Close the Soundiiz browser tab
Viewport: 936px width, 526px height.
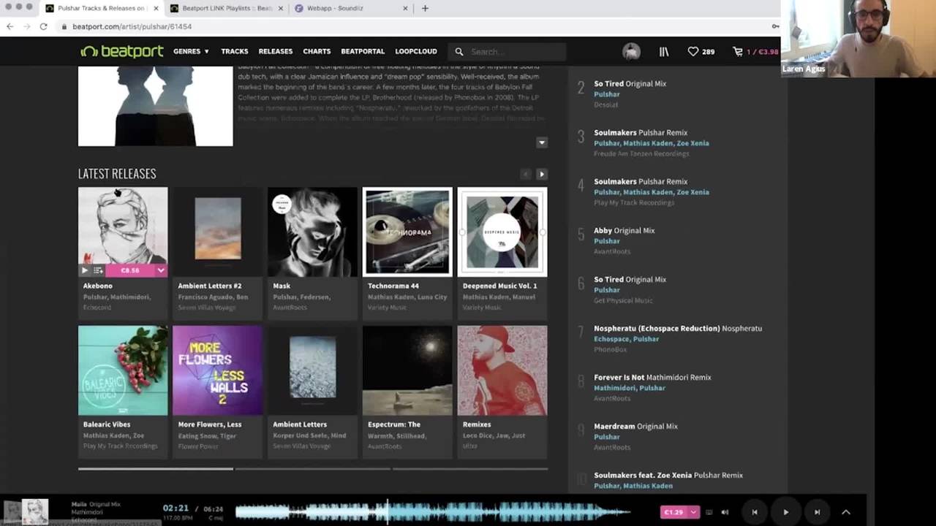404,8
